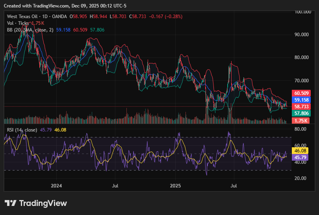The width and height of the screenshot is (319, 215).
Task: Click the RSI (14, close) indicator label
Action: [22, 130]
